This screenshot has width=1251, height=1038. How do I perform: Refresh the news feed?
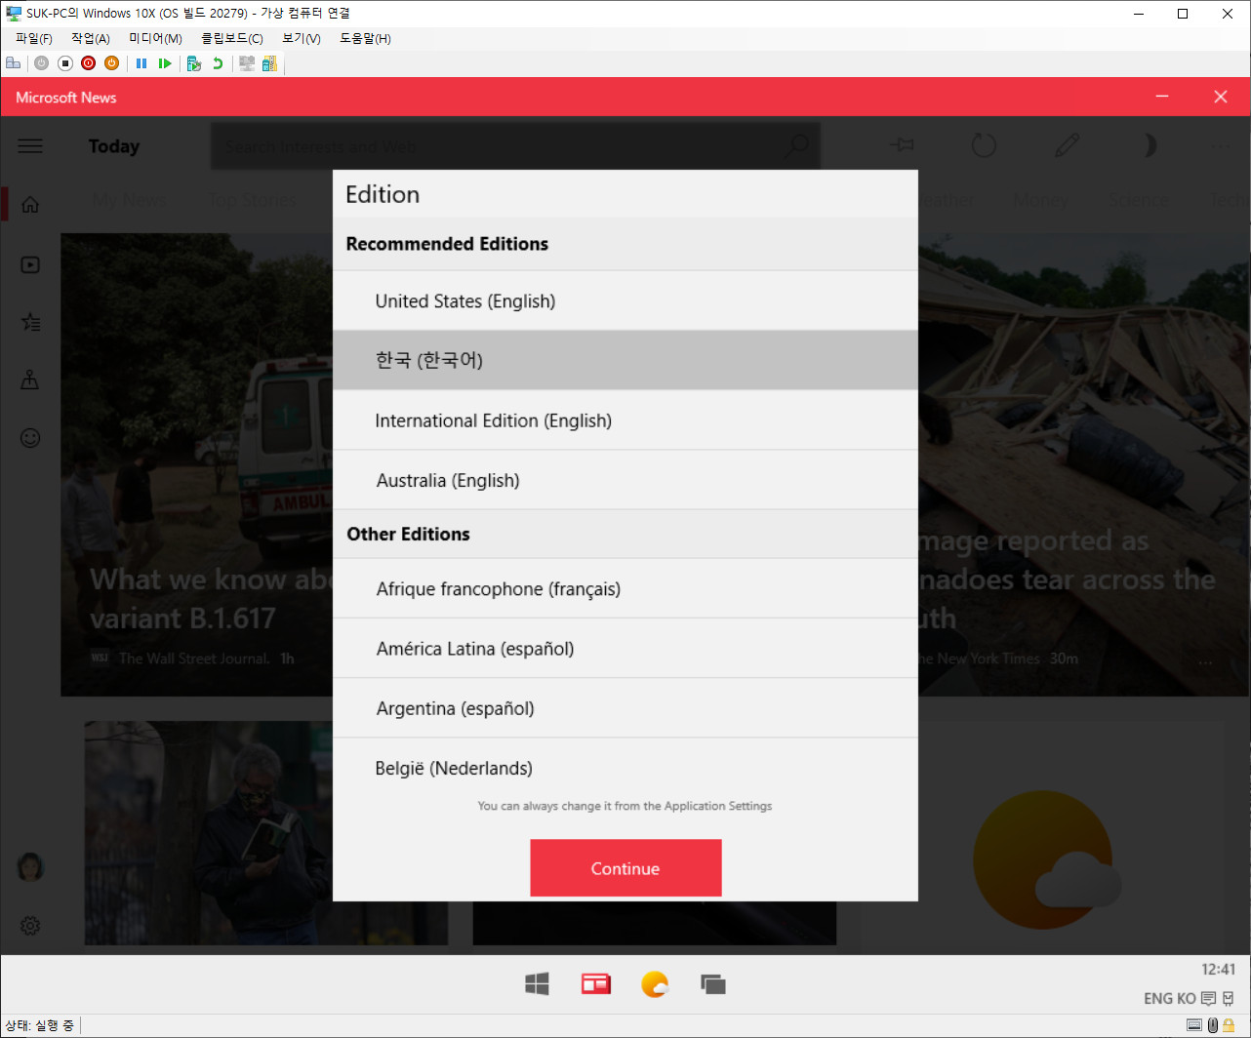(984, 145)
